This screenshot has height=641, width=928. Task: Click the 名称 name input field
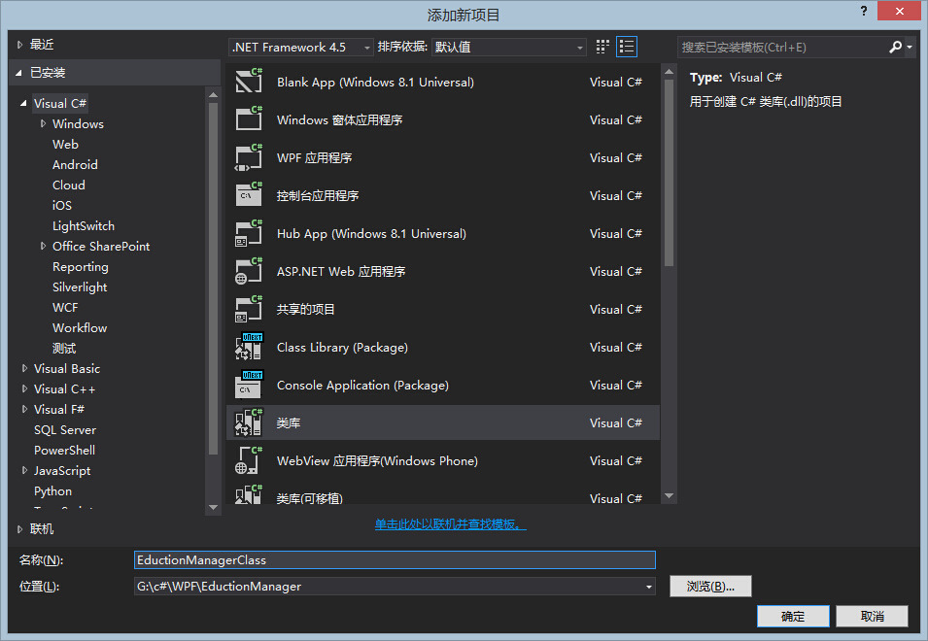coord(395,560)
